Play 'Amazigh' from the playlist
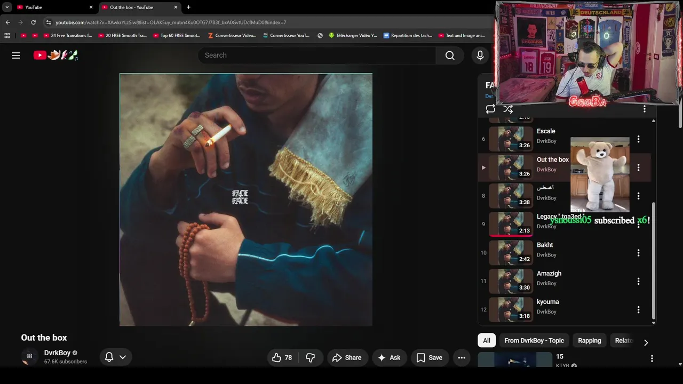The image size is (683, 384). (x=549, y=274)
